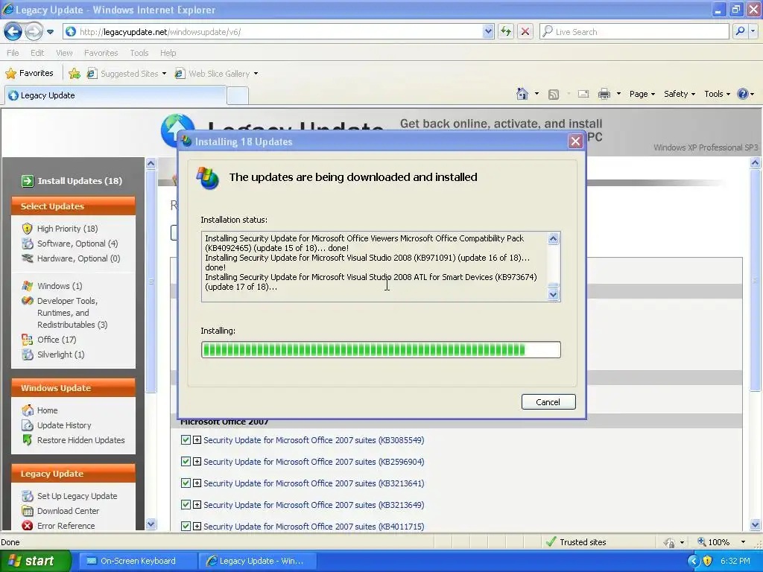Click the installation status scroll down arrow
Image resolution: width=763 pixels, height=572 pixels.
(x=554, y=294)
